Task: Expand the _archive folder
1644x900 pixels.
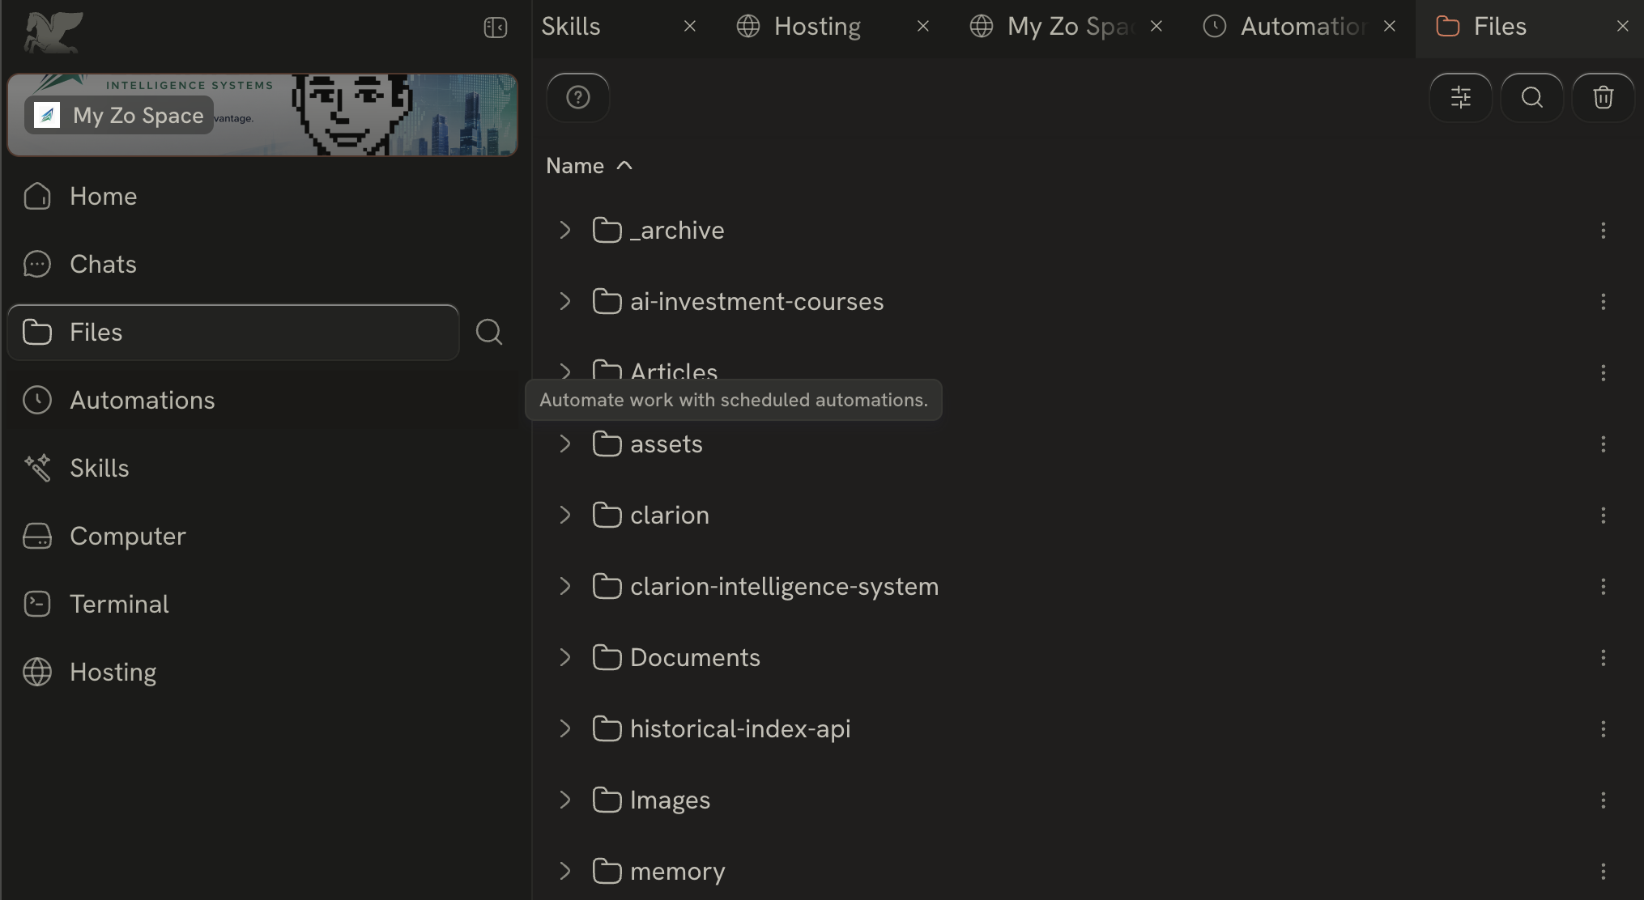Action: (565, 231)
